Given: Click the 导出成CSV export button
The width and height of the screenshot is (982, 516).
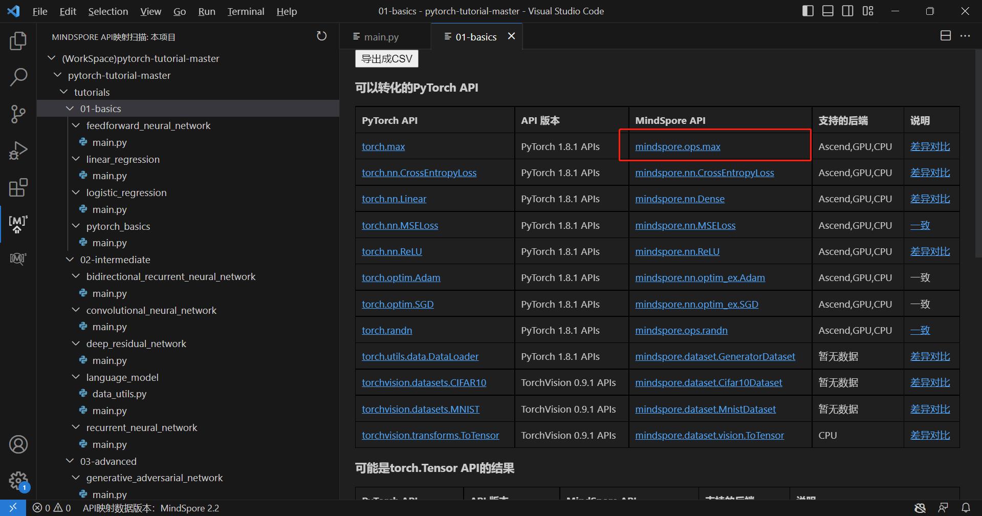Looking at the screenshot, I should [x=387, y=59].
